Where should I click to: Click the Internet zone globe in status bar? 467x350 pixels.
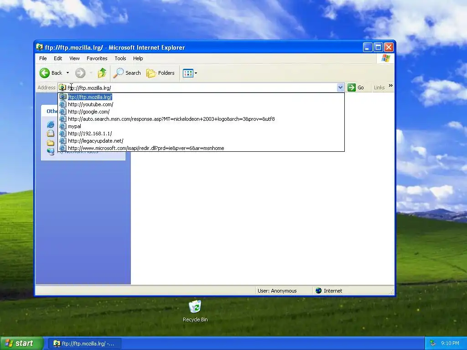pos(318,290)
